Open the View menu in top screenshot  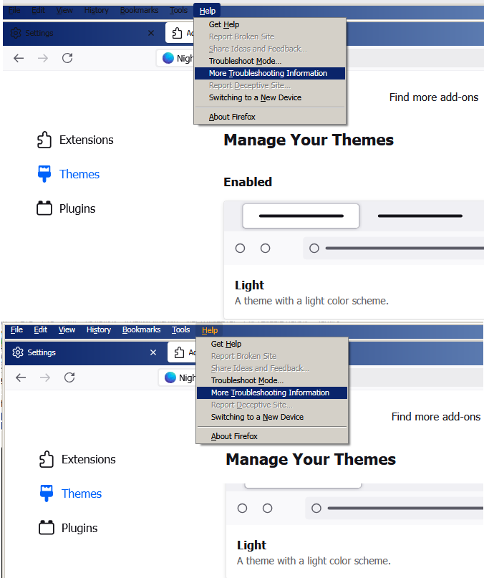(64, 10)
